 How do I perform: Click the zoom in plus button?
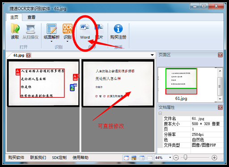[214, 158]
